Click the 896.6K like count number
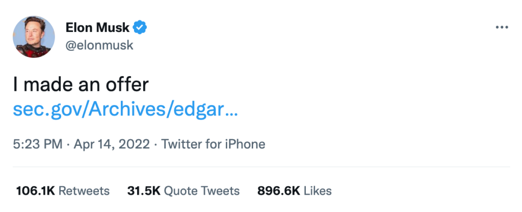 point(278,191)
